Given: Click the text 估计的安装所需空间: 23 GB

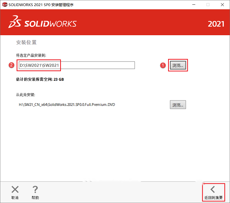Looking at the screenshot, I should click(40, 80).
